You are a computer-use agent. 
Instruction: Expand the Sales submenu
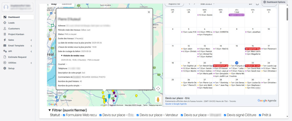click(x=31, y=40)
